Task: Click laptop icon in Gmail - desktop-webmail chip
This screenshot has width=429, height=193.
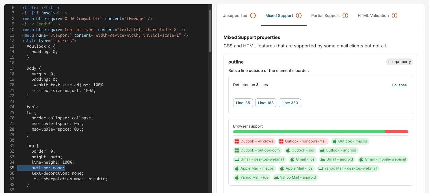Action: point(237,159)
